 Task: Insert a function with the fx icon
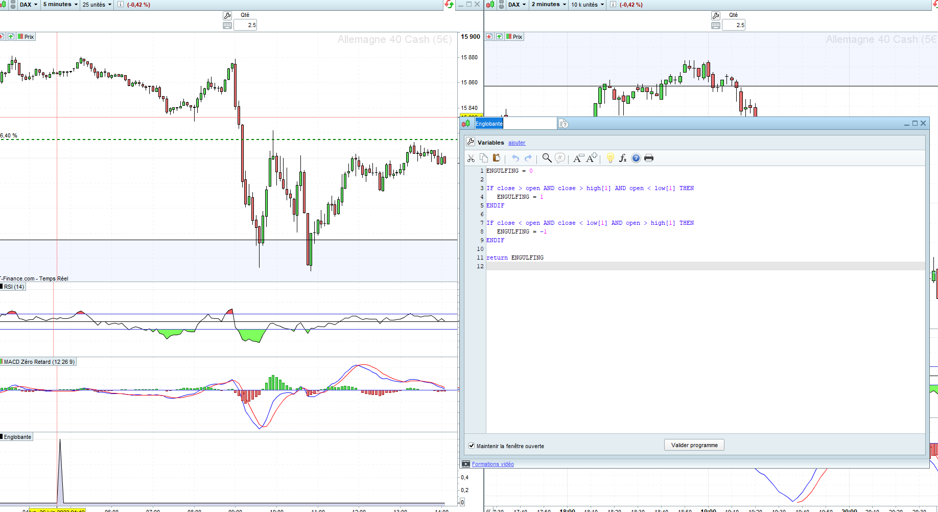point(623,158)
